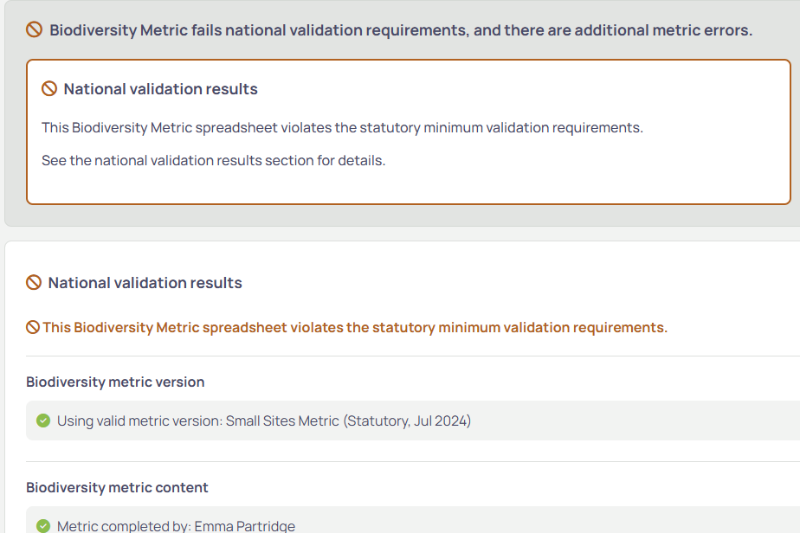Click the prohibited icon next to the lower National validation results heading
800x533 pixels.
click(34, 283)
